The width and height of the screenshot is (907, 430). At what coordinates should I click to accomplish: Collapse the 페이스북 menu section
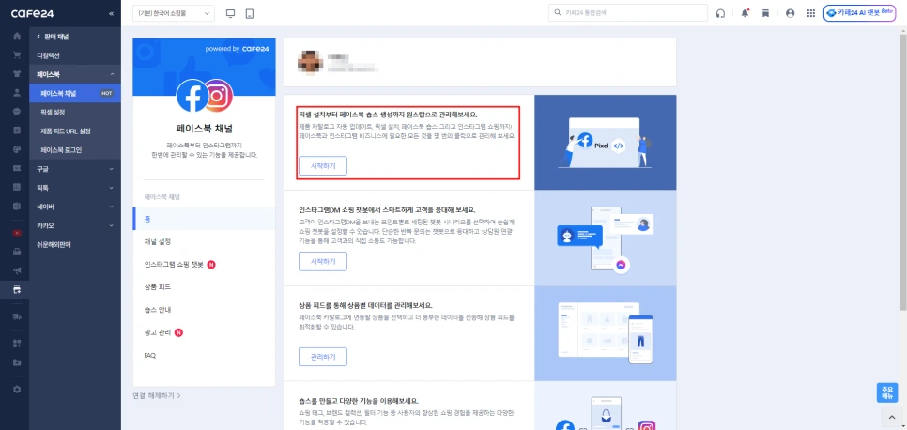pyautogui.click(x=75, y=74)
